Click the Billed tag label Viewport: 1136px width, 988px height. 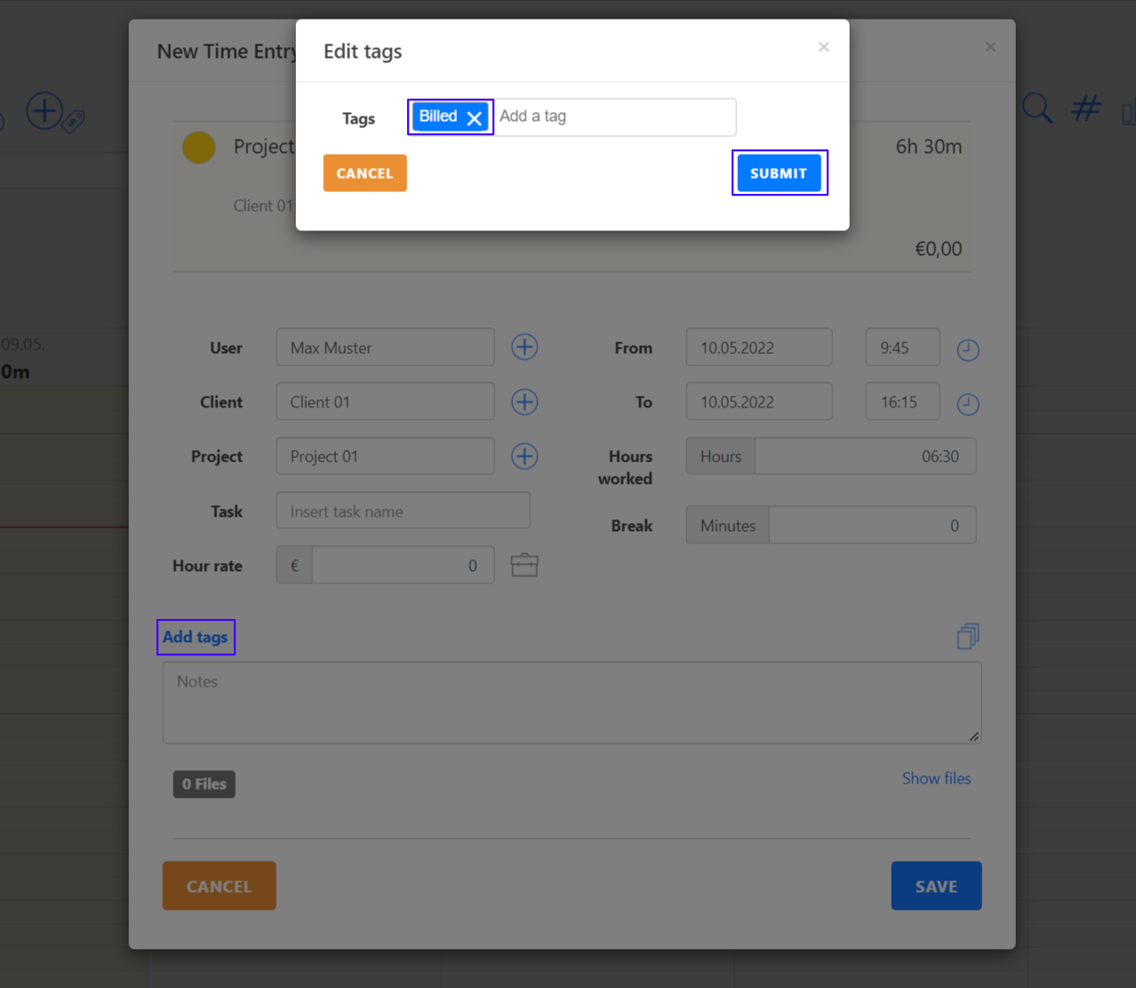(x=438, y=116)
